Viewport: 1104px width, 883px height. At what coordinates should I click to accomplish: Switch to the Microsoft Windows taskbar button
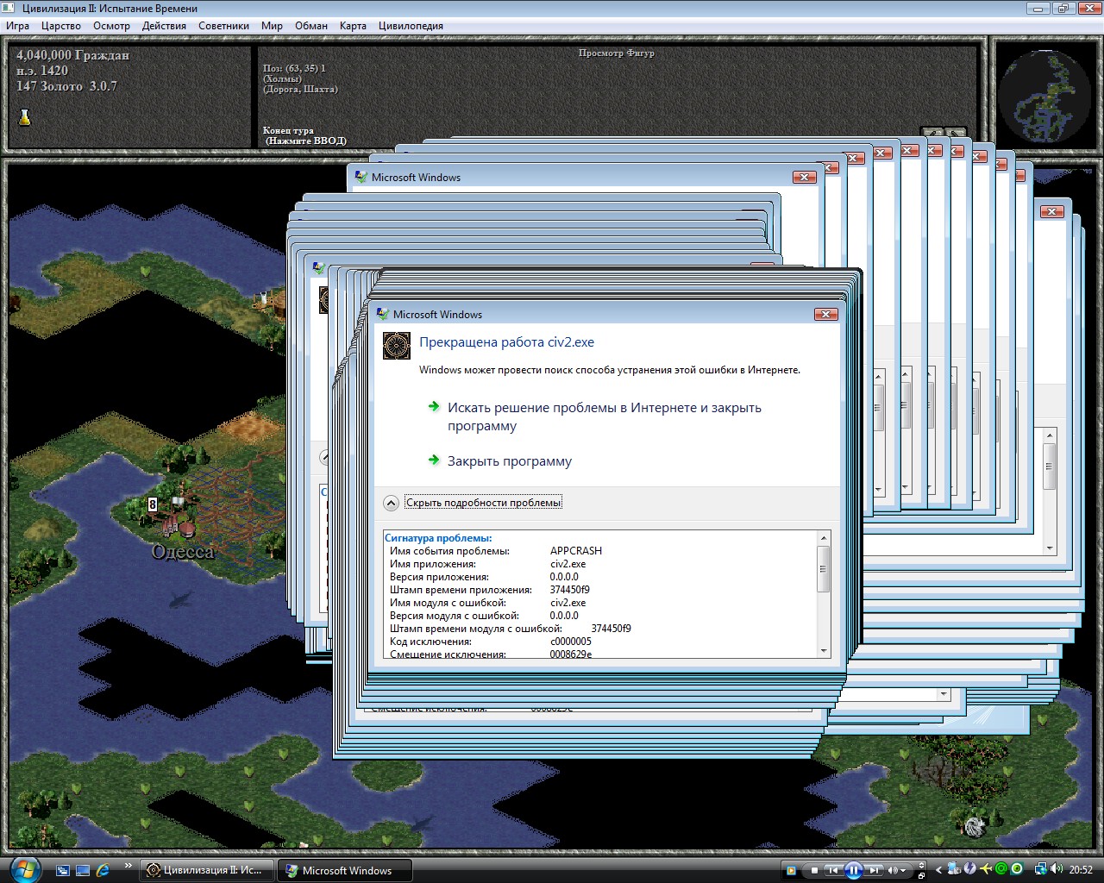[x=345, y=870]
